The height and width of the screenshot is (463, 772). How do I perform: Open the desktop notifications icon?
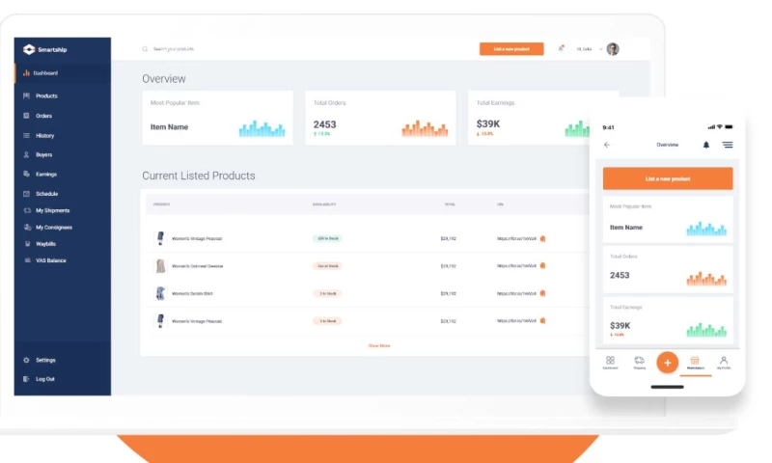561,48
